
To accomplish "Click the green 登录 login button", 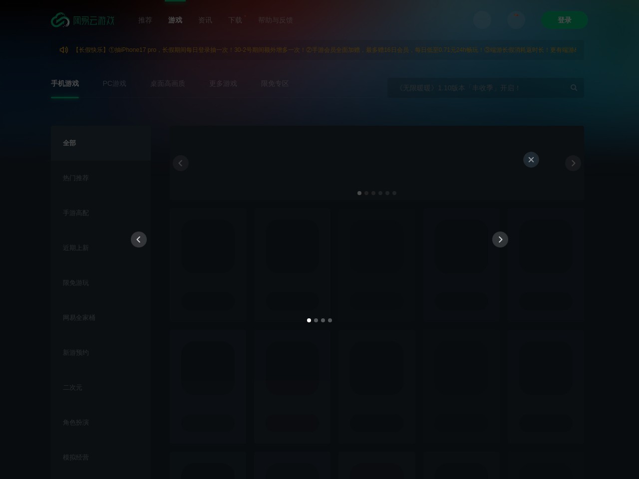I will pyautogui.click(x=564, y=20).
